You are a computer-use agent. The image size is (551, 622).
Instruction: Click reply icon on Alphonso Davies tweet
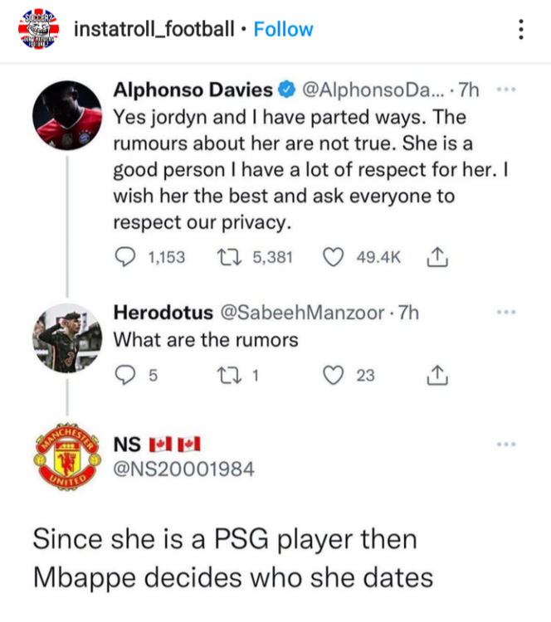click(x=125, y=257)
